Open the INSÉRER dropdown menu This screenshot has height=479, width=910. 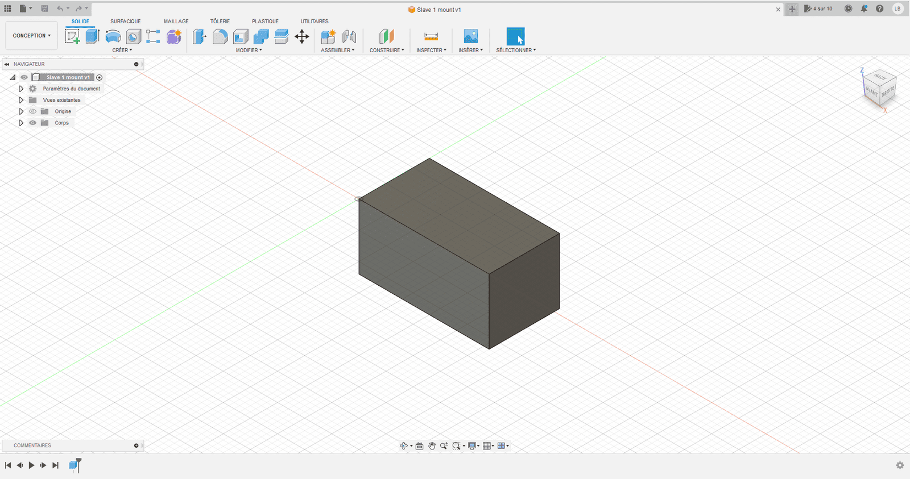[470, 50]
